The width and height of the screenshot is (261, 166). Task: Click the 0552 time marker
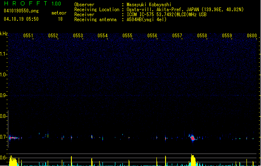[53, 36]
